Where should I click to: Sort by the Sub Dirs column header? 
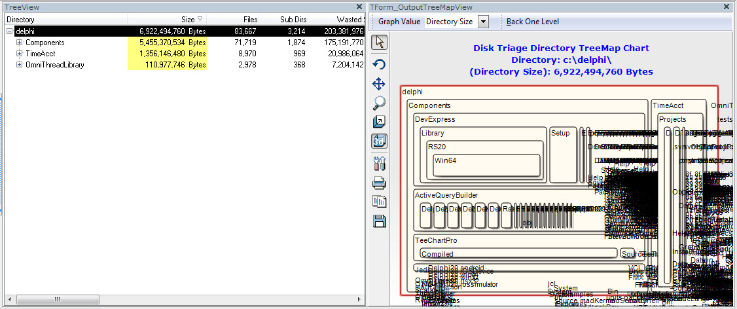coord(283,19)
